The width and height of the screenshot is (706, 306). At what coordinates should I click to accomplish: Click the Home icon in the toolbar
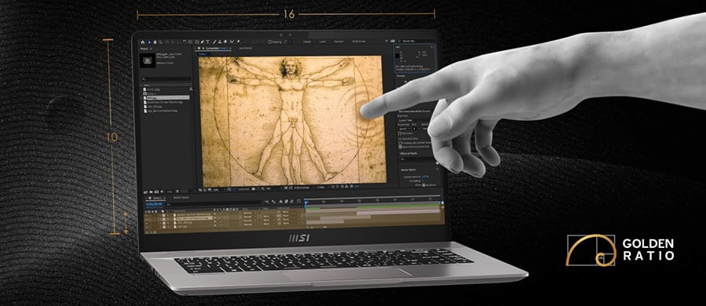pos(142,42)
